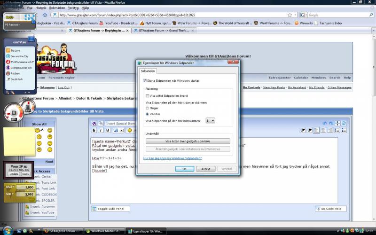Click the Bold formatting button in editor
Image resolution: width=376 pixels, height=235 pixels.
94,130
